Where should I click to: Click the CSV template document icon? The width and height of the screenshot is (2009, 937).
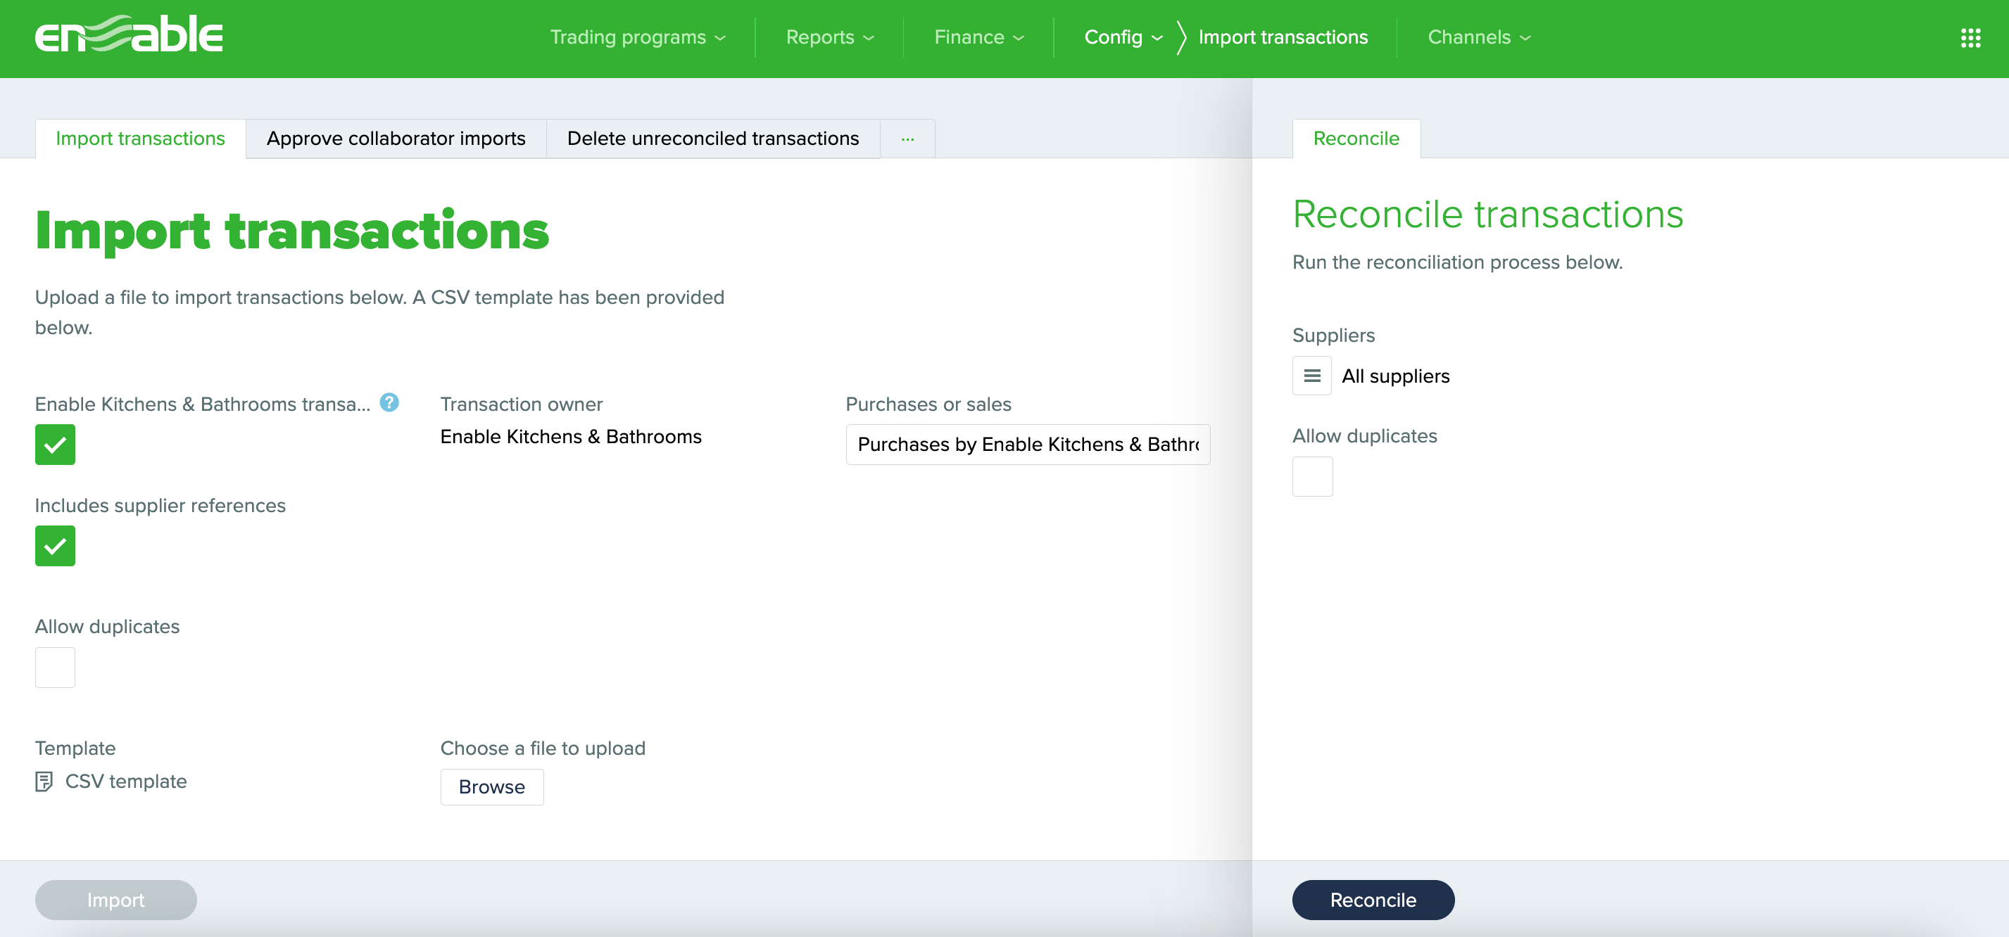(44, 781)
